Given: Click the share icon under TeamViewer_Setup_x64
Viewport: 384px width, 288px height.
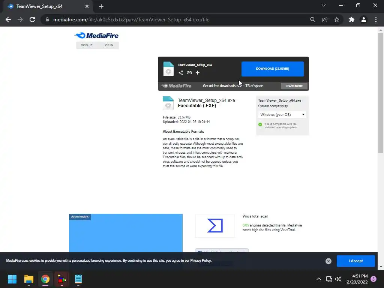Looking at the screenshot, I should click(181, 73).
